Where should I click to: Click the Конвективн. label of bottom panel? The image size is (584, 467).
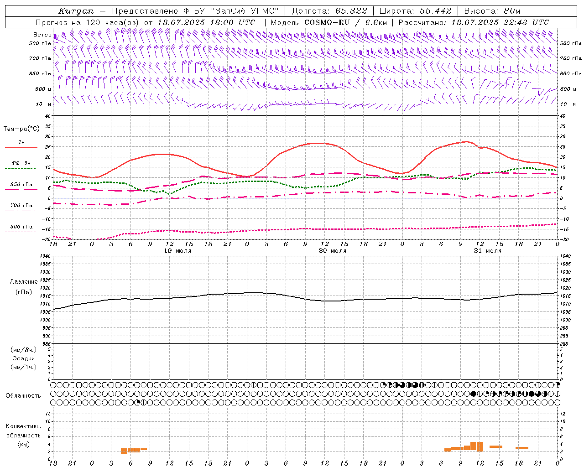(x=24, y=426)
